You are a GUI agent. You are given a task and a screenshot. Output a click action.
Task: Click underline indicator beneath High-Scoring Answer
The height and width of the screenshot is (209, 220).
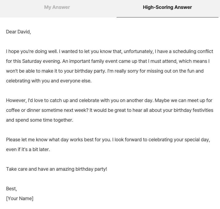coord(168,17)
